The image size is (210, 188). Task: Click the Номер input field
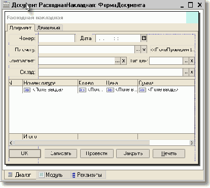[57, 39]
